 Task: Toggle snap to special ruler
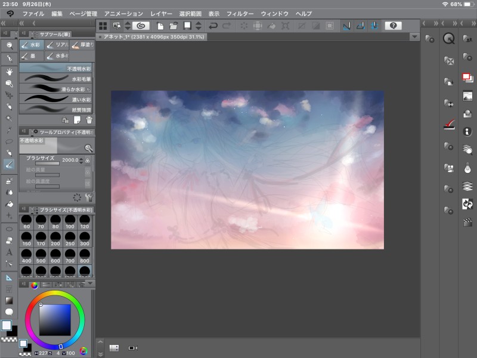point(361,26)
